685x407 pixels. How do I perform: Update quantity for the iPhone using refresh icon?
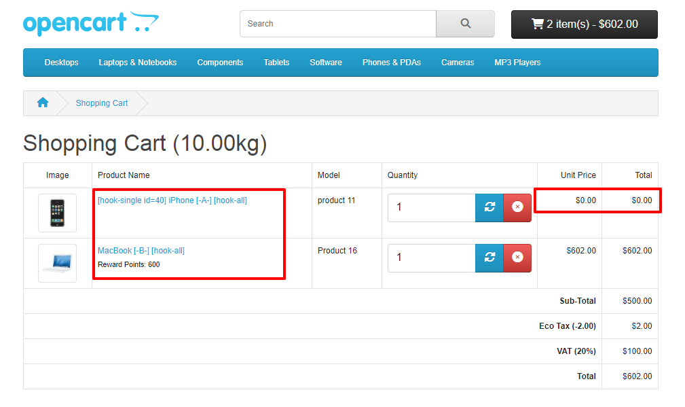click(489, 207)
